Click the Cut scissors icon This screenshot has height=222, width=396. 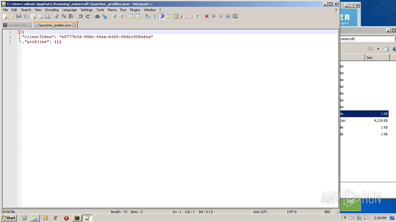click(x=57, y=16)
